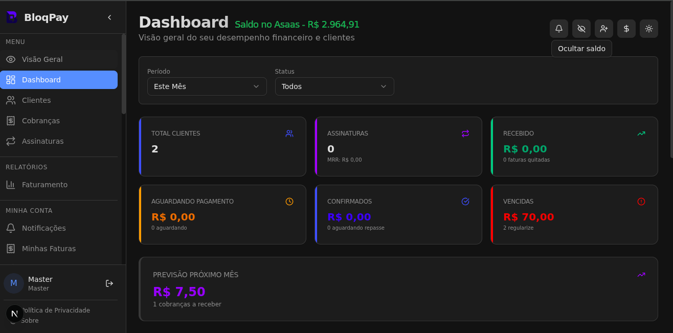
Task: Click the notifications bell button in header
Action: (559, 29)
